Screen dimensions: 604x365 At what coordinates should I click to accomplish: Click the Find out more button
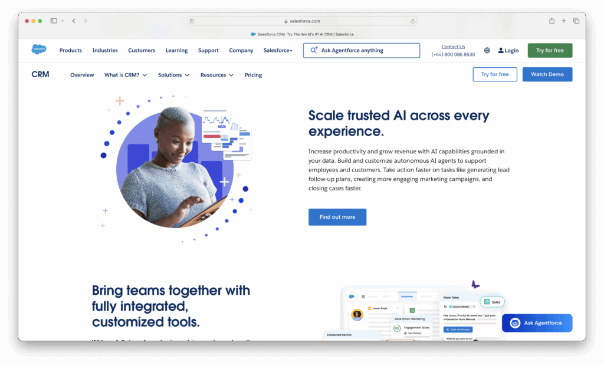[x=337, y=217]
